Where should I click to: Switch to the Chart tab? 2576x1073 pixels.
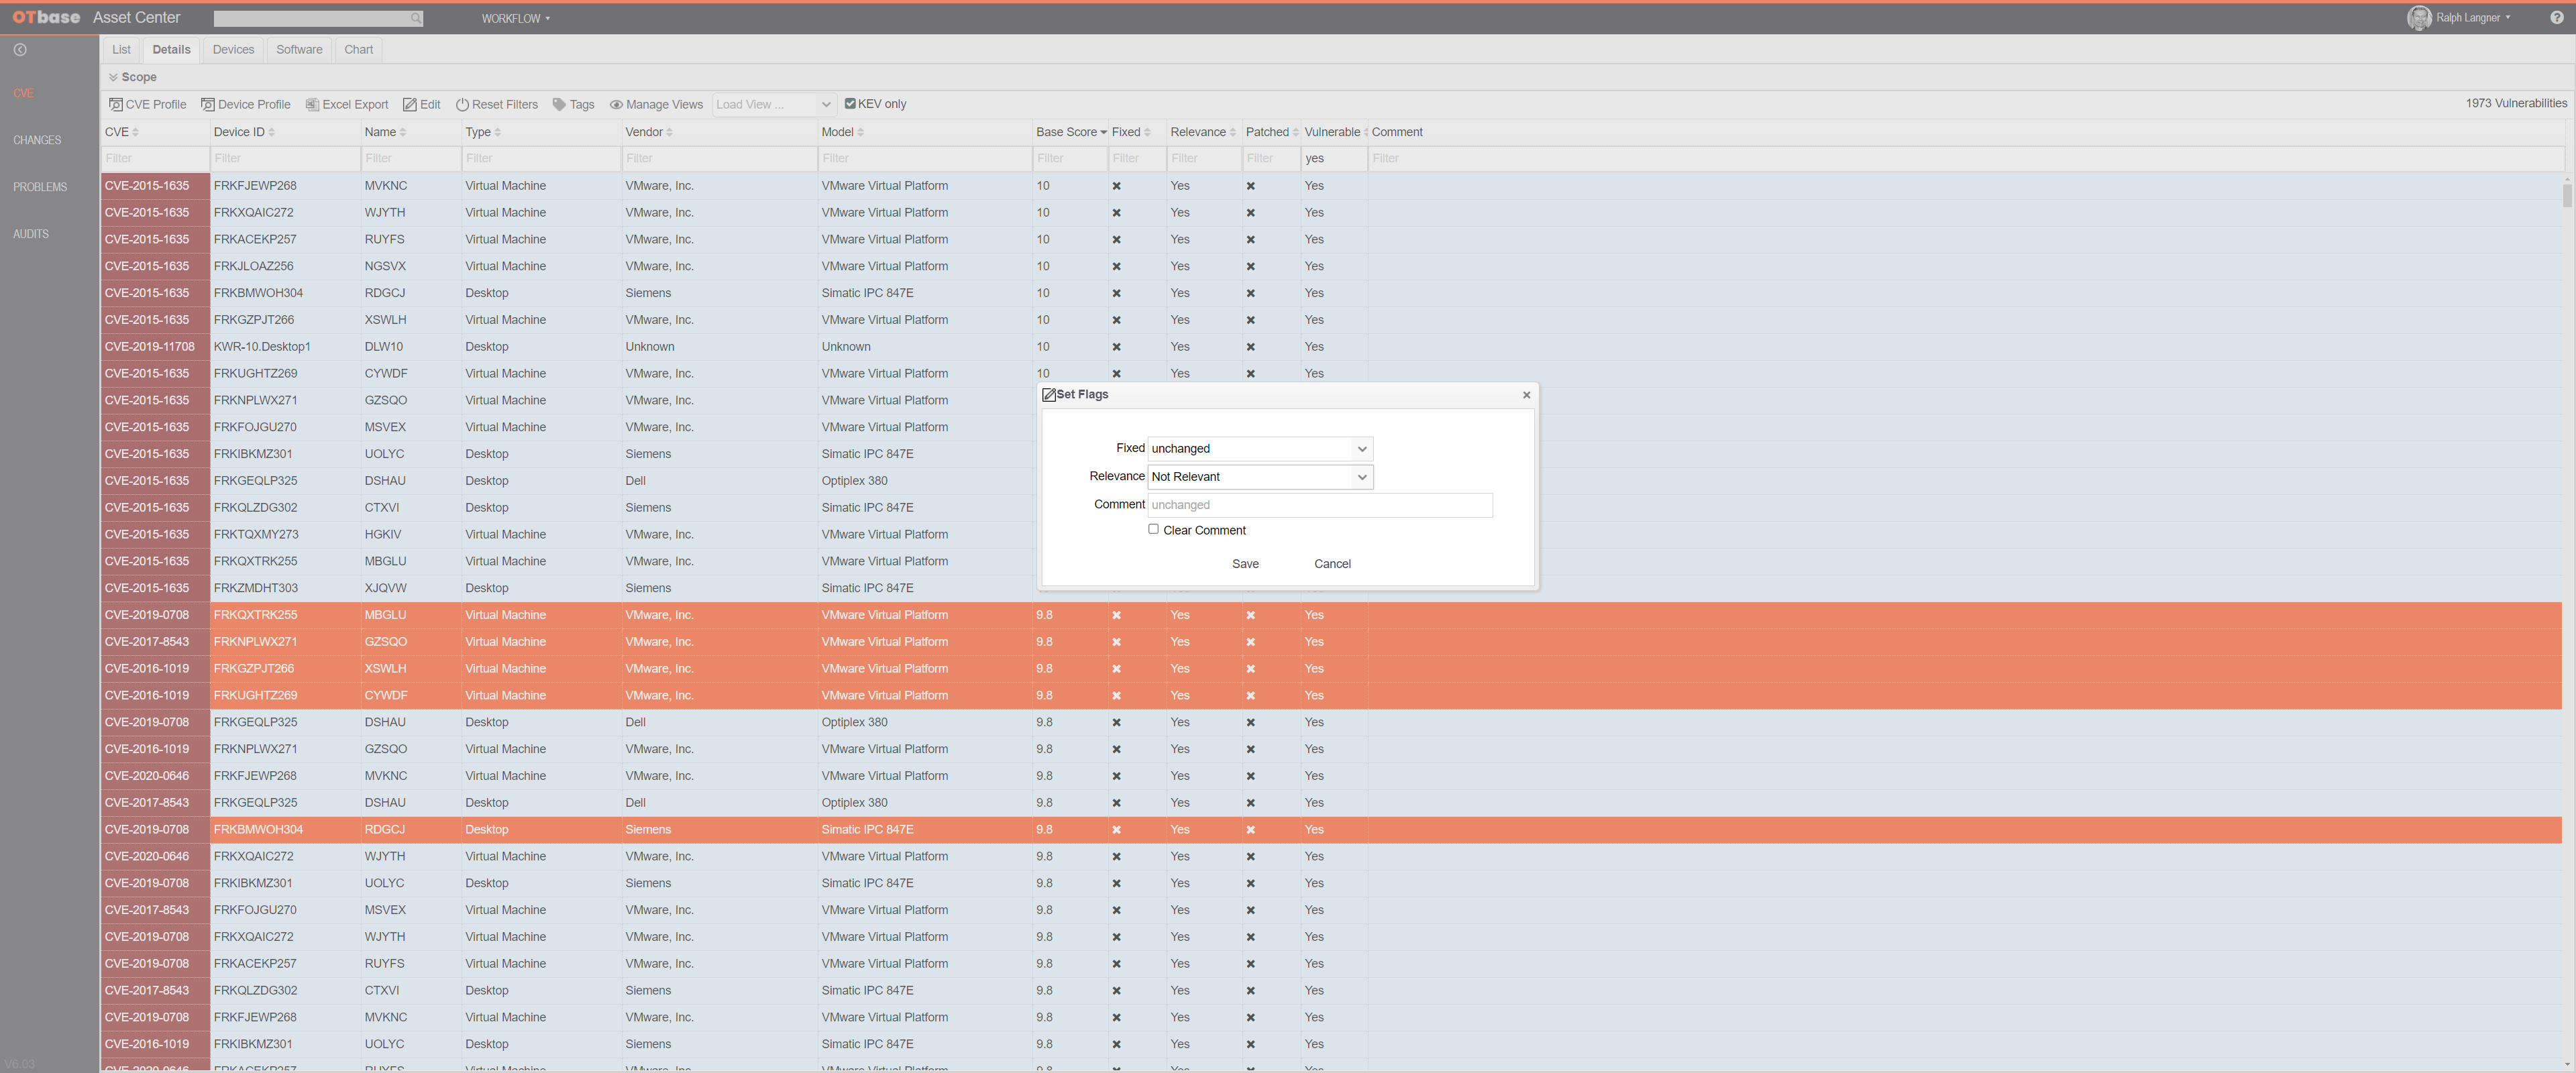358,50
